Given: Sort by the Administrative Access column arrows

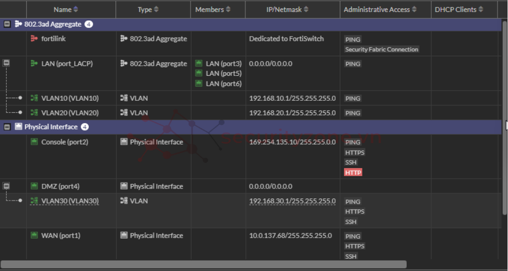Looking at the screenshot, I should coord(414,10).
